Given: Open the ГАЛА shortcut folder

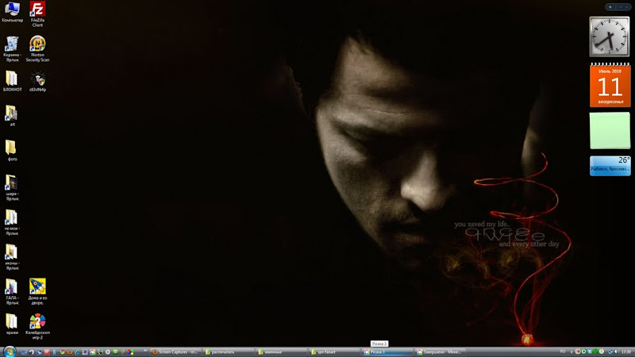Looking at the screenshot, I should 12,291.
